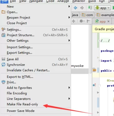Click the collapse all icon in project panel

[x=74, y=21]
